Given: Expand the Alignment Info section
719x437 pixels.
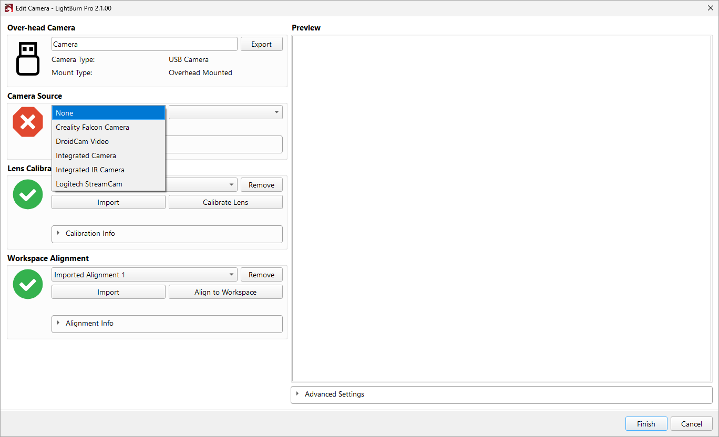Looking at the screenshot, I should [167, 324].
